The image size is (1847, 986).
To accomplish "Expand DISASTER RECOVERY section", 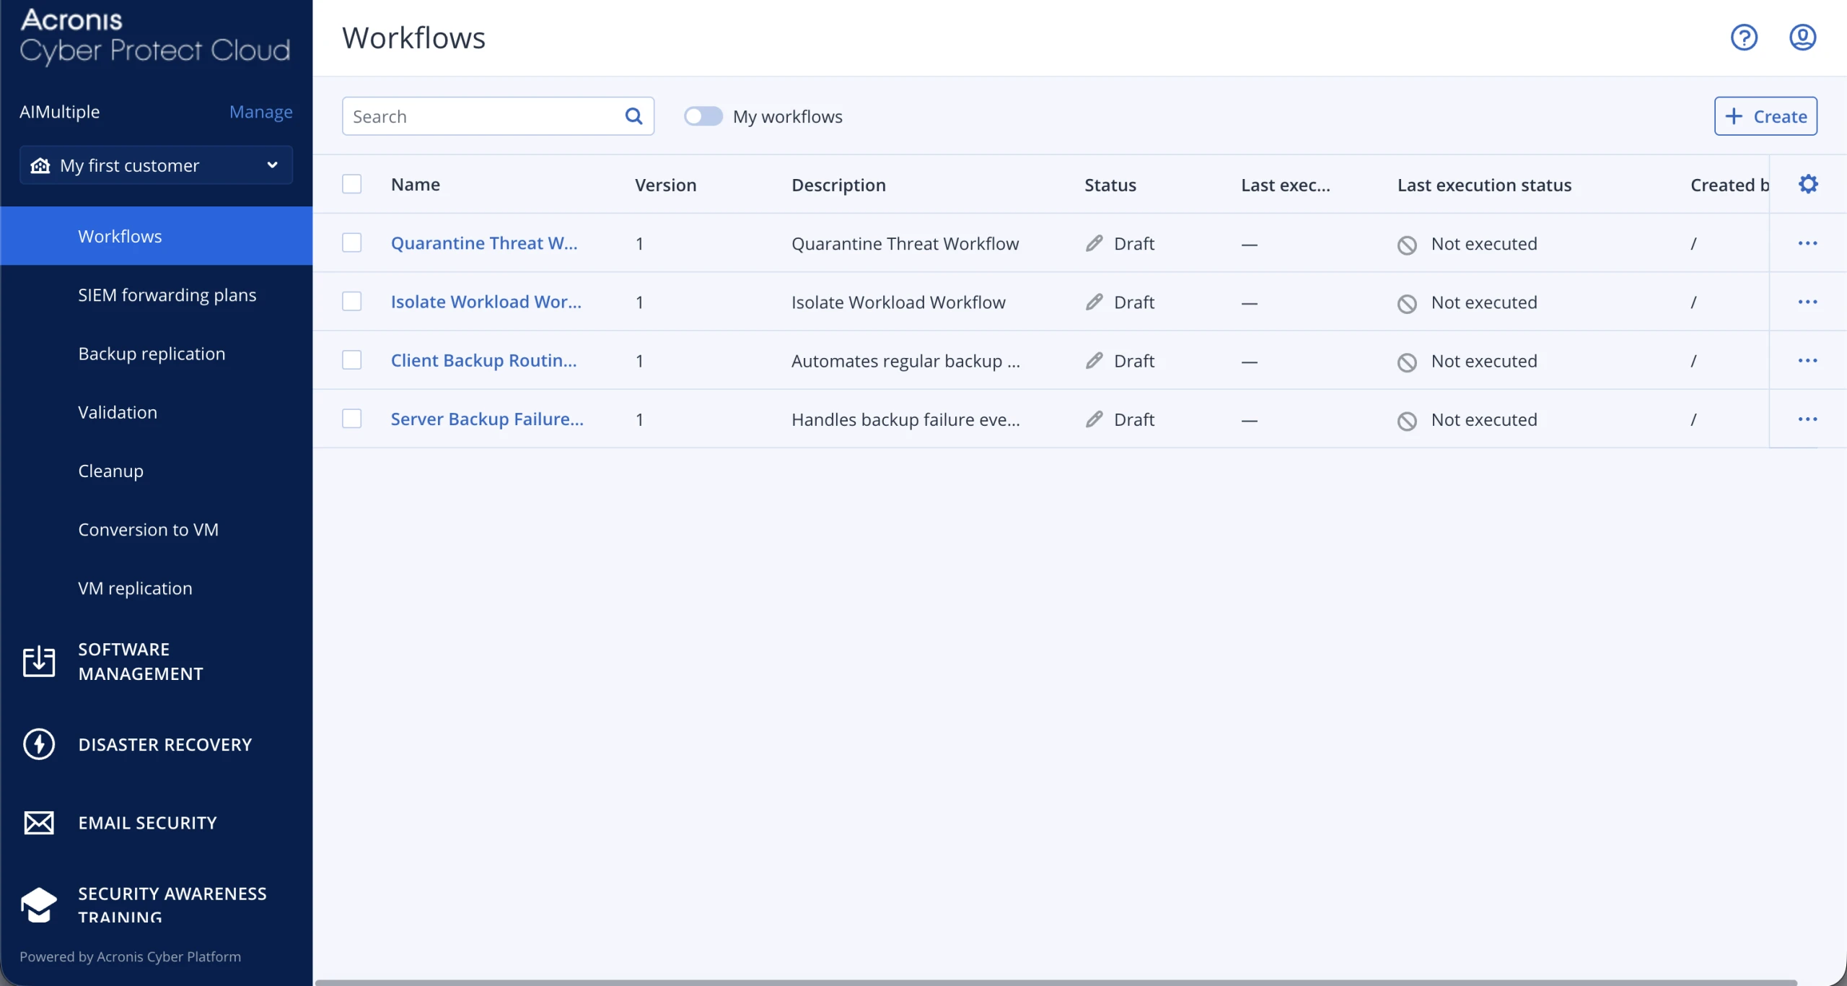I will click(x=165, y=744).
